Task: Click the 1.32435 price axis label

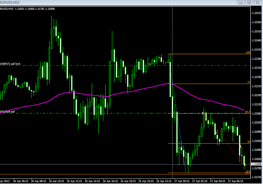Action: coord(257,50)
